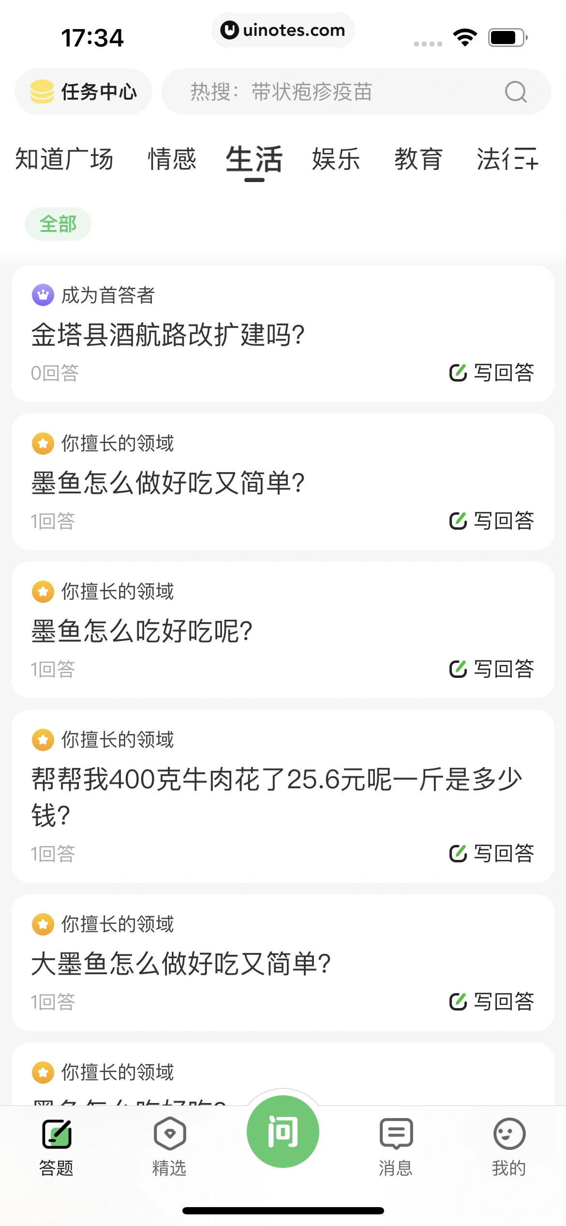Tap the purple crown 首答者 icon
566x1226 pixels.
coord(43,295)
